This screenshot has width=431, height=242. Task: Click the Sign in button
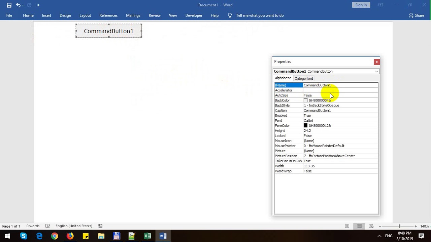tap(361, 5)
